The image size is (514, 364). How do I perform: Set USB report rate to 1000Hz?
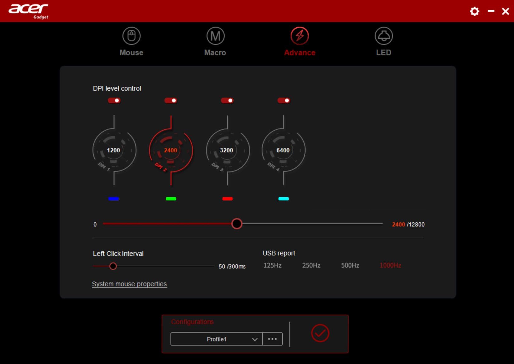coord(390,265)
